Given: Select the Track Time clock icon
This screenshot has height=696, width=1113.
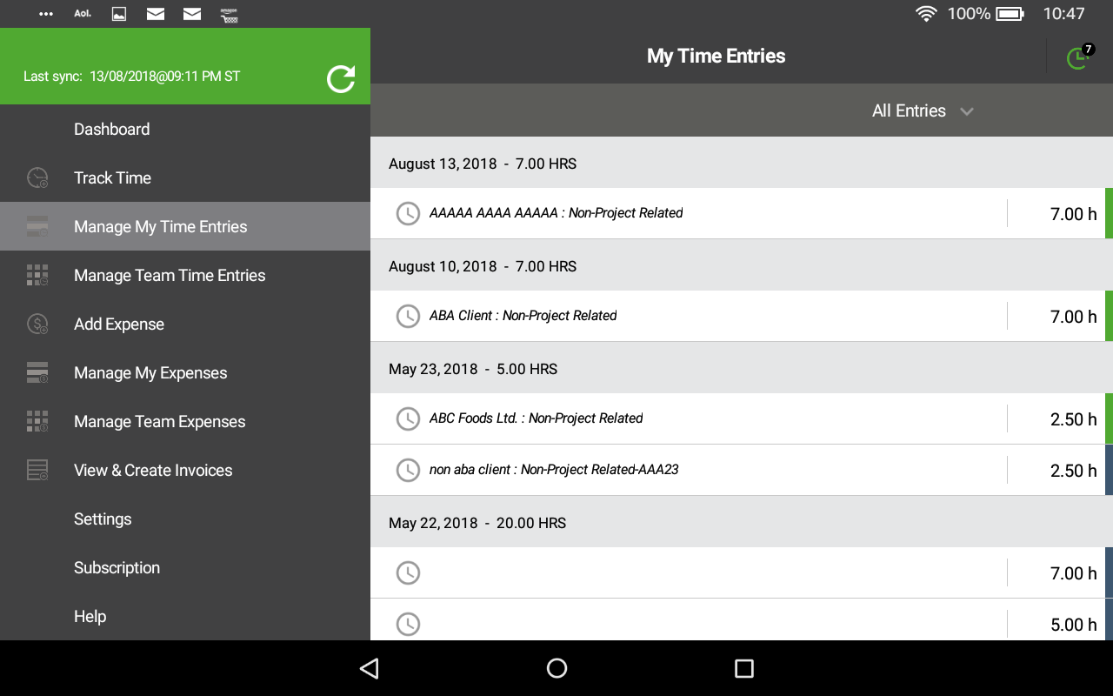Looking at the screenshot, I should (37, 177).
